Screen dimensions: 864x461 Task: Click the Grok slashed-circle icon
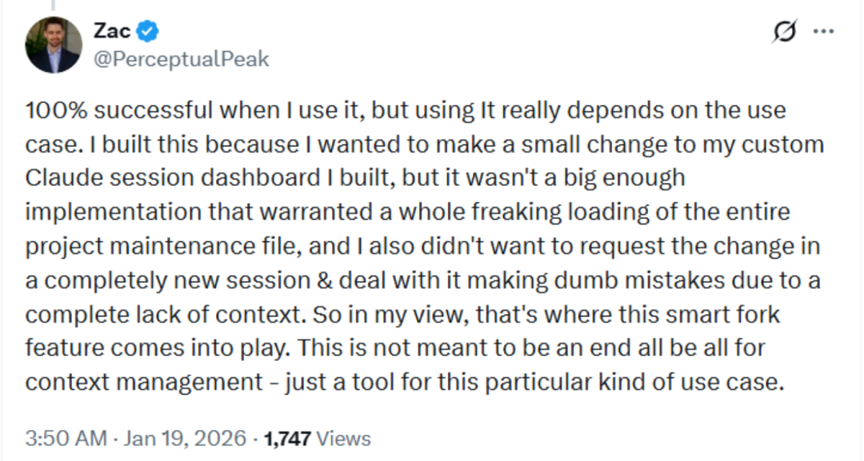click(x=784, y=32)
